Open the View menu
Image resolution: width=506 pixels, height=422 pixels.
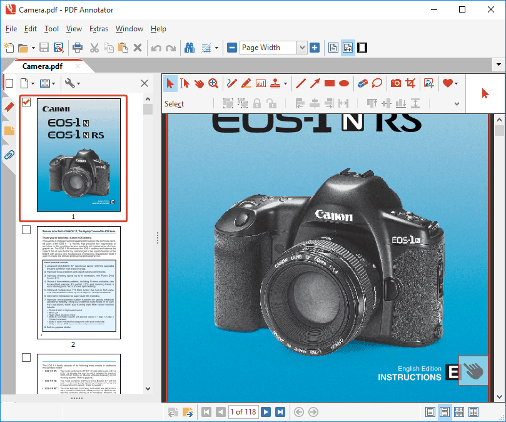74,29
